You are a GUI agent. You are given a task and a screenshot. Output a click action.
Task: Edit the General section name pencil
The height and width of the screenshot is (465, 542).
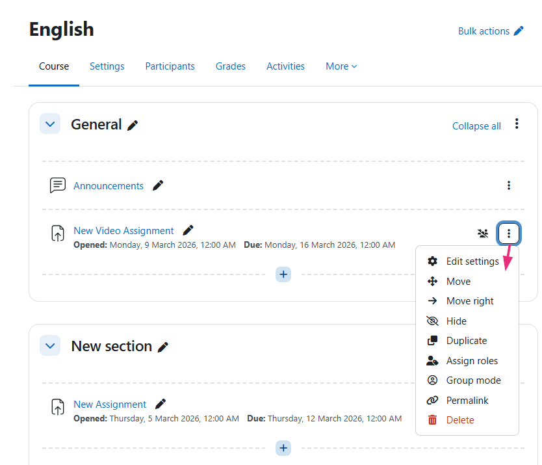(133, 126)
